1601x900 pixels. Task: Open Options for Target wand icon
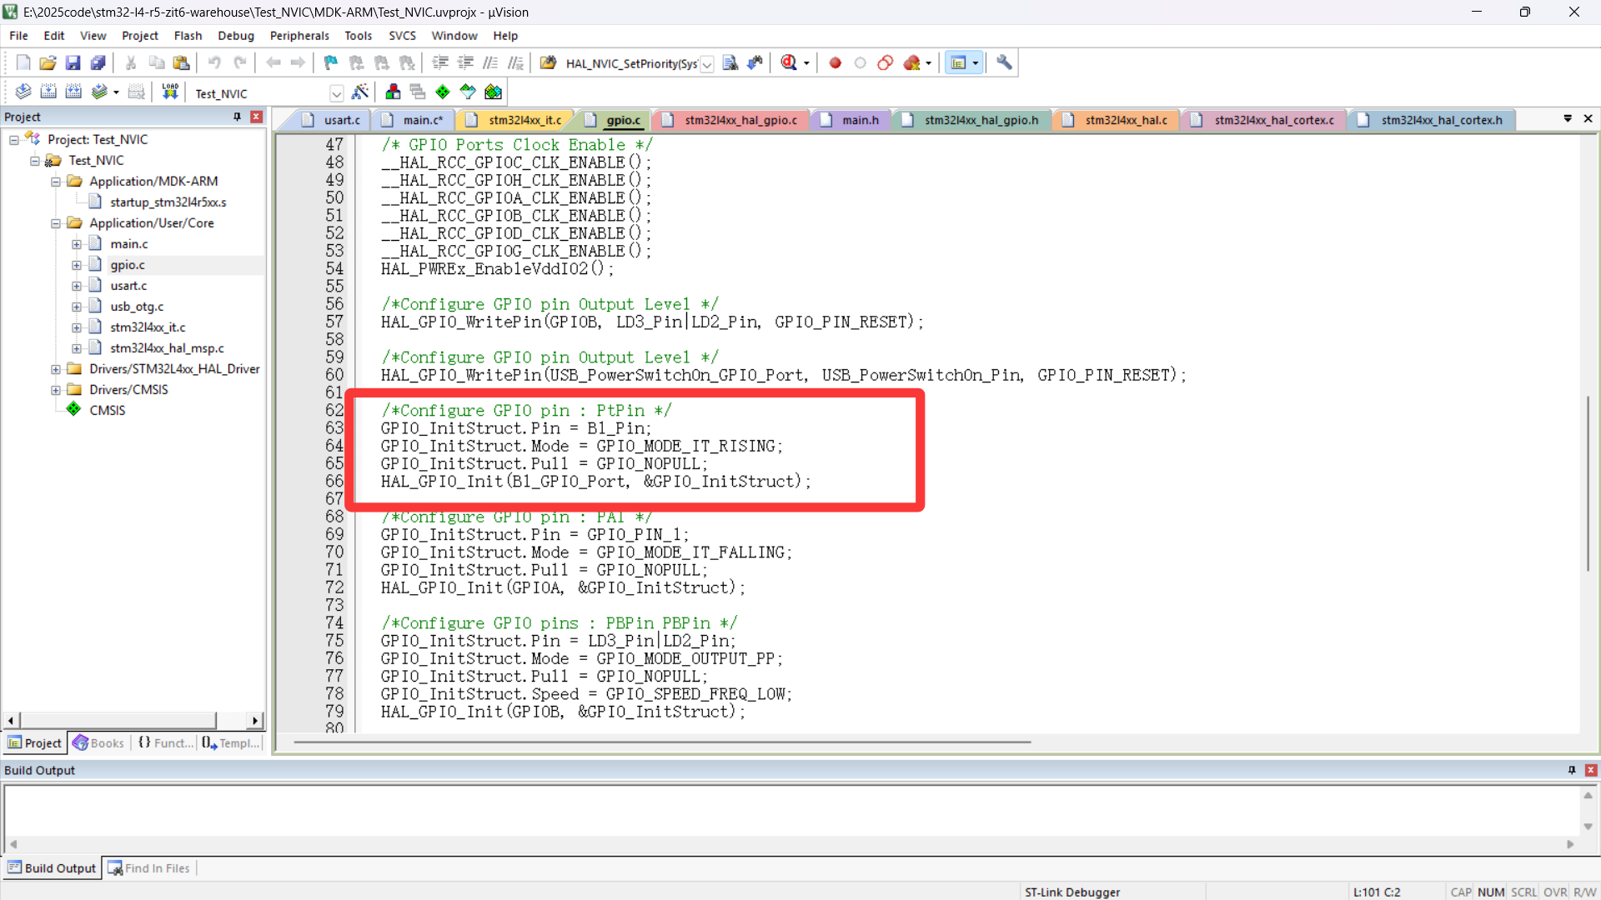point(360,92)
